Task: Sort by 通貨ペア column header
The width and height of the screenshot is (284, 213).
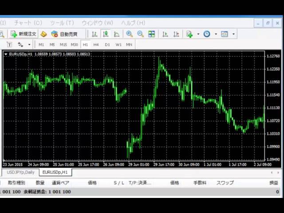Action: coord(60,183)
